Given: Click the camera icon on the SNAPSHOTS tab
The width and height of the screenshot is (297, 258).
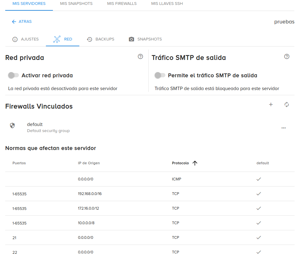Looking at the screenshot, I should tap(131, 39).
